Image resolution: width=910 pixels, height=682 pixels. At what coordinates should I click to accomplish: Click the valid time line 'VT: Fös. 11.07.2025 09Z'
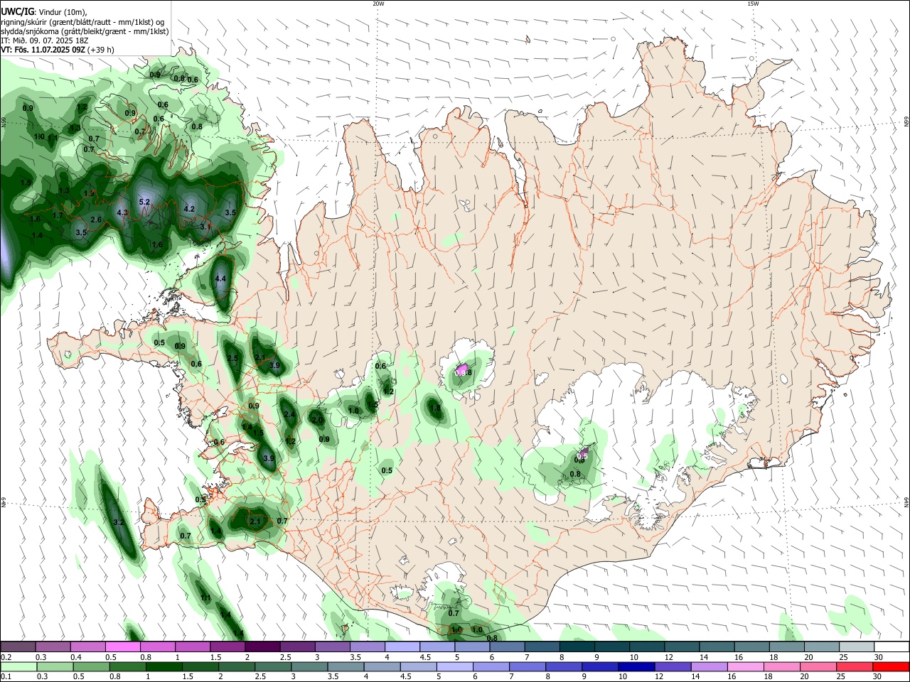click(43, 50)
